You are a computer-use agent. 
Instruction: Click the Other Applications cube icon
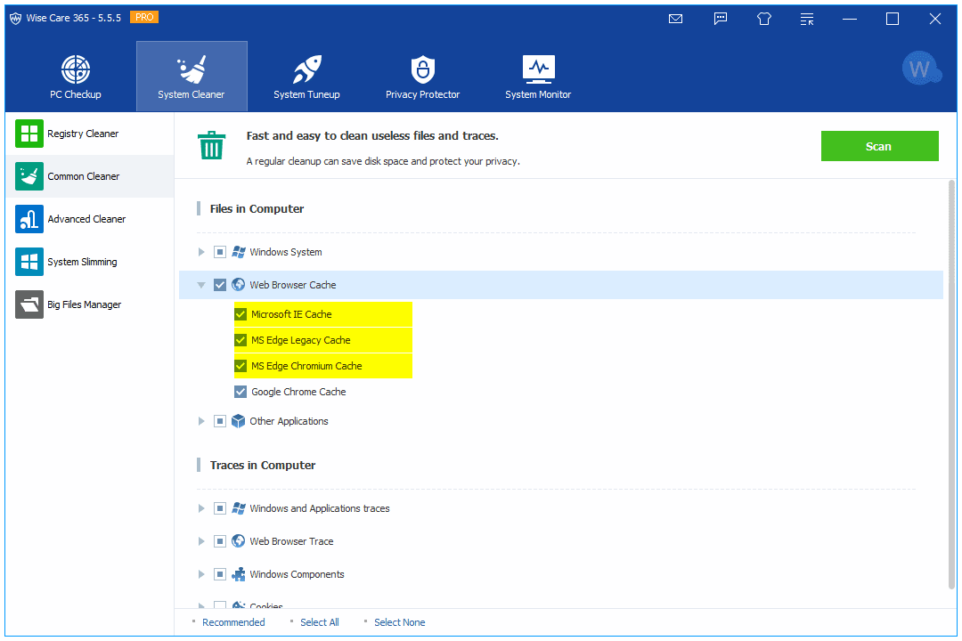239,421
